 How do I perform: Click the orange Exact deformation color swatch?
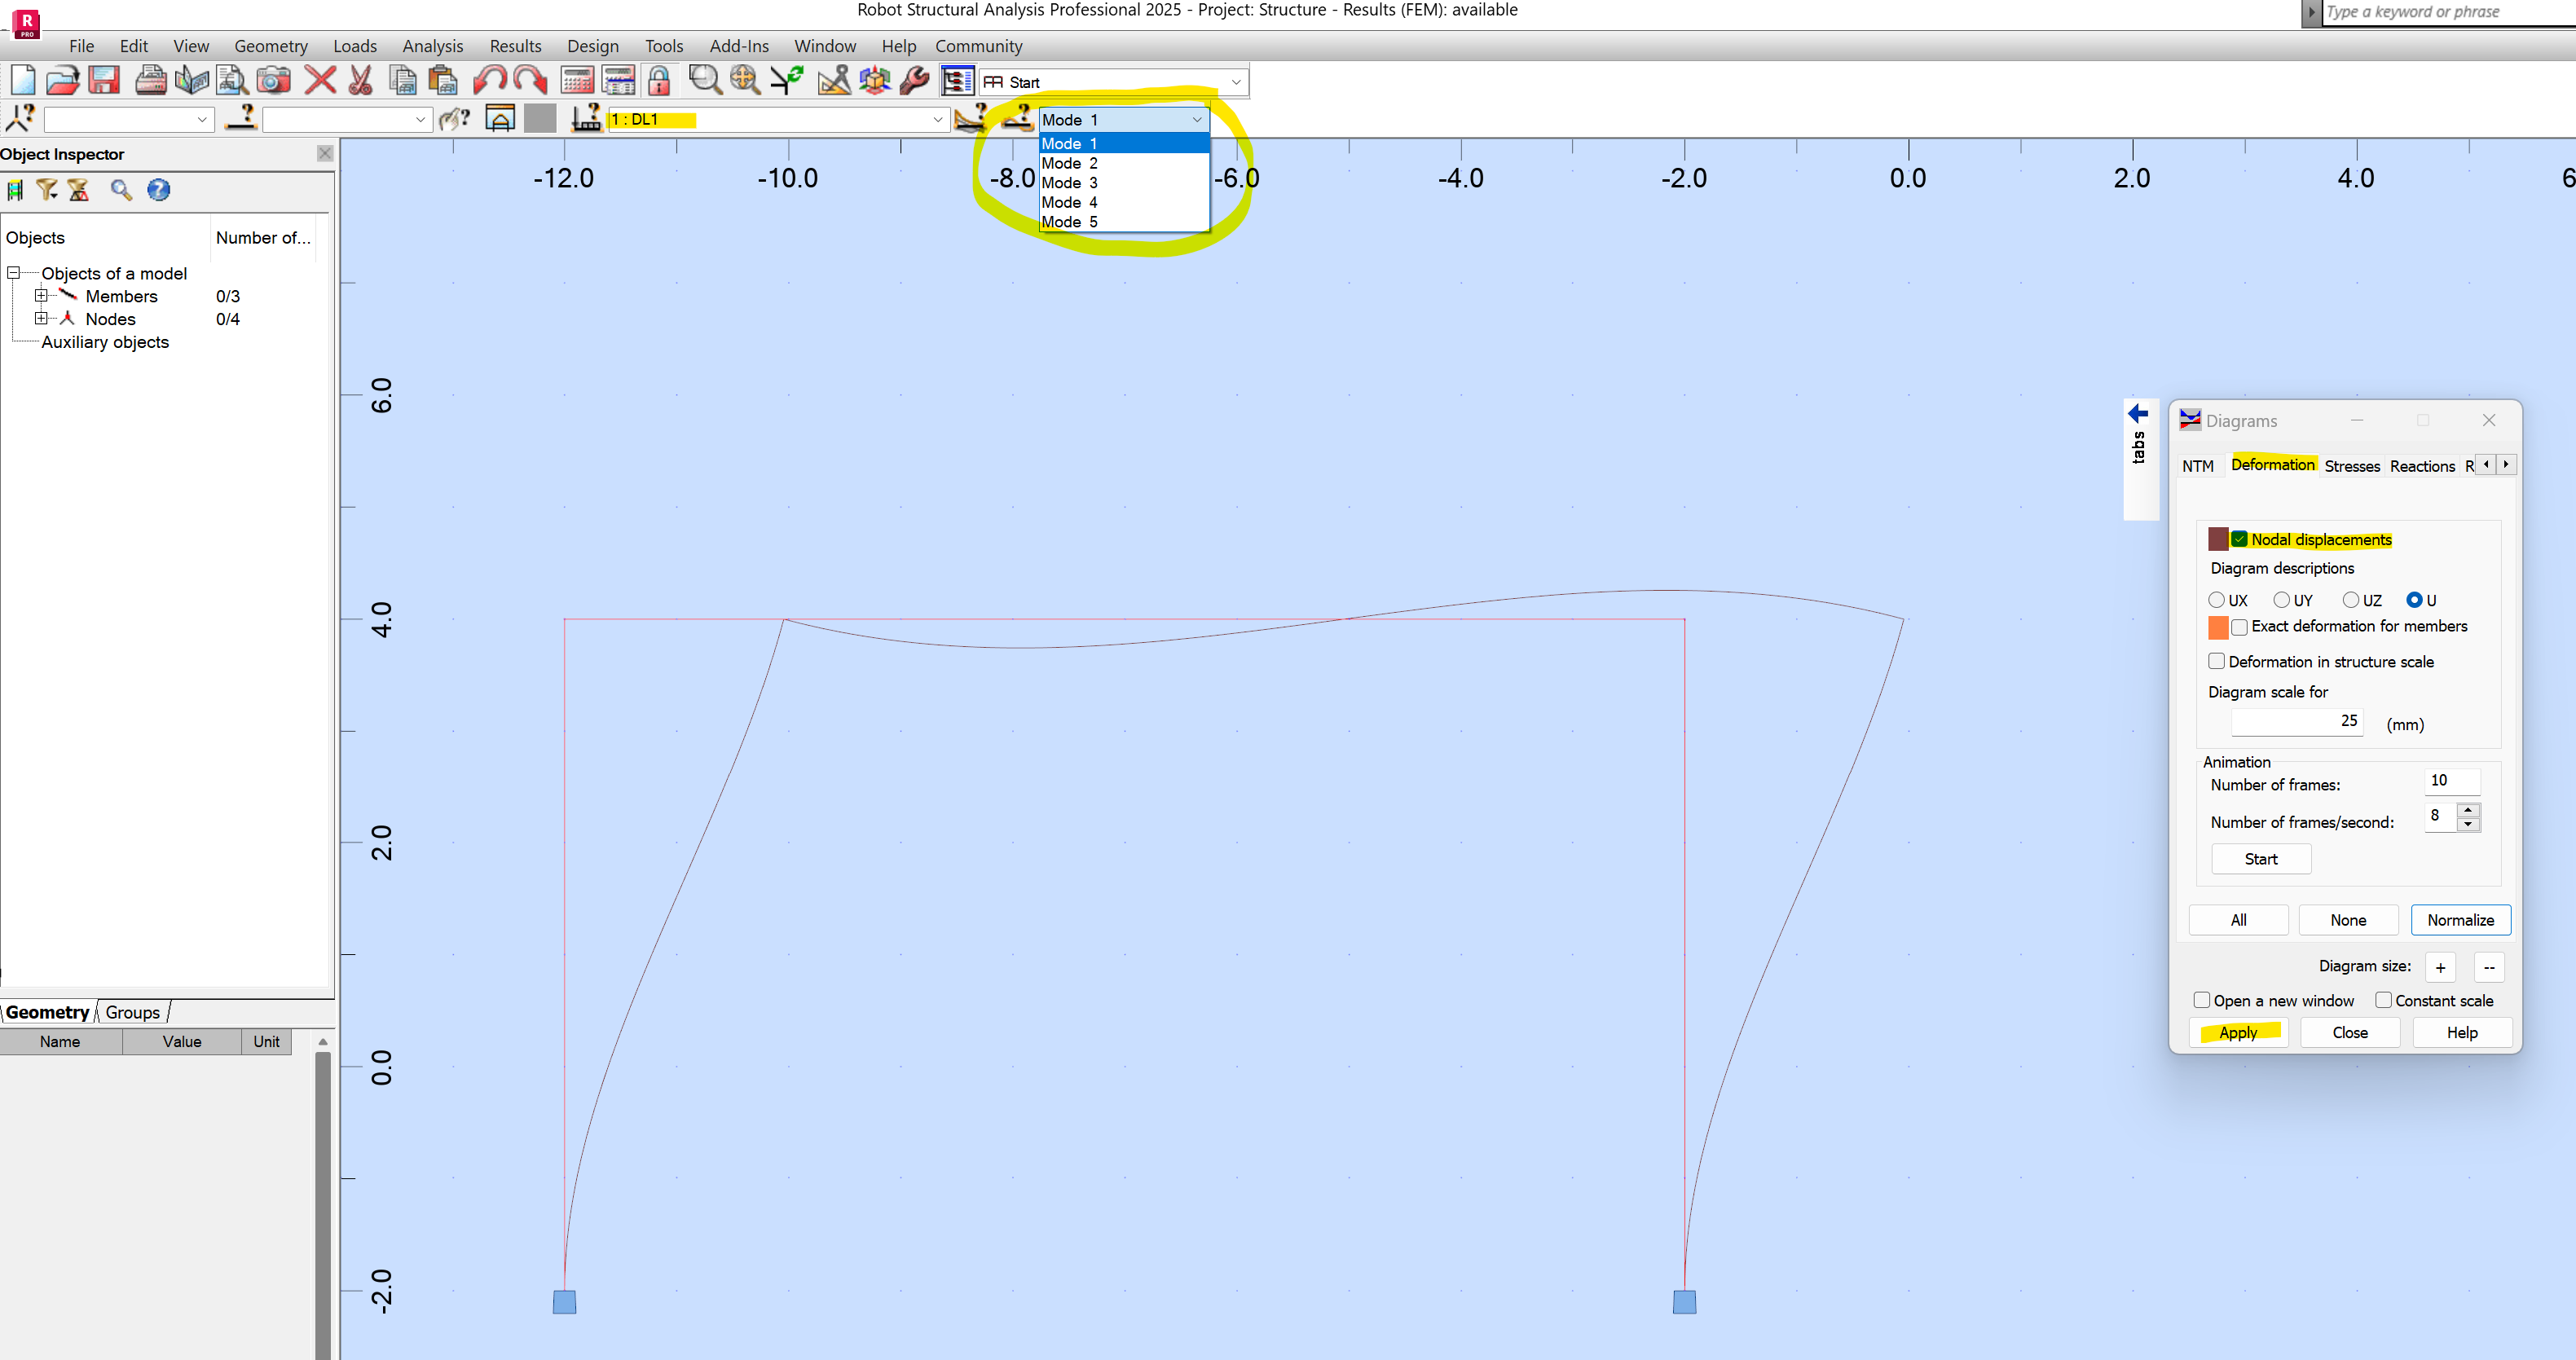point(2218,627)
